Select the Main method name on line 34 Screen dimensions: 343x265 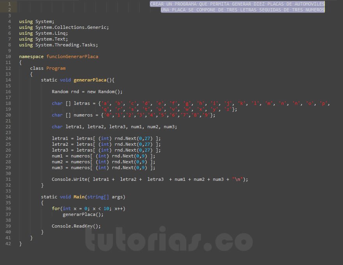tap(79, 197)
